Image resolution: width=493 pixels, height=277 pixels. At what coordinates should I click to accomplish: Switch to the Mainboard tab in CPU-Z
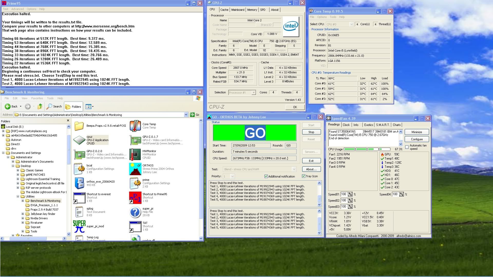pyautogui.click(x=238, y=10)
